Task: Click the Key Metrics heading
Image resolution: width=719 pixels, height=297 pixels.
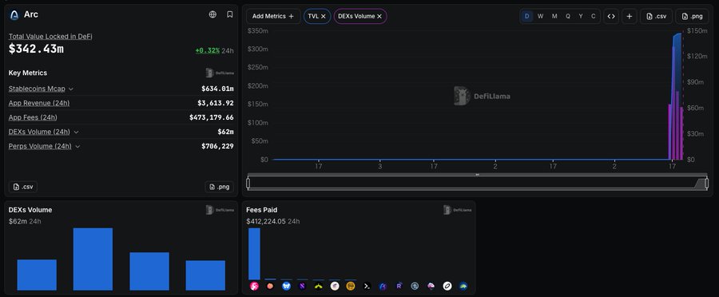Action: 28,73
